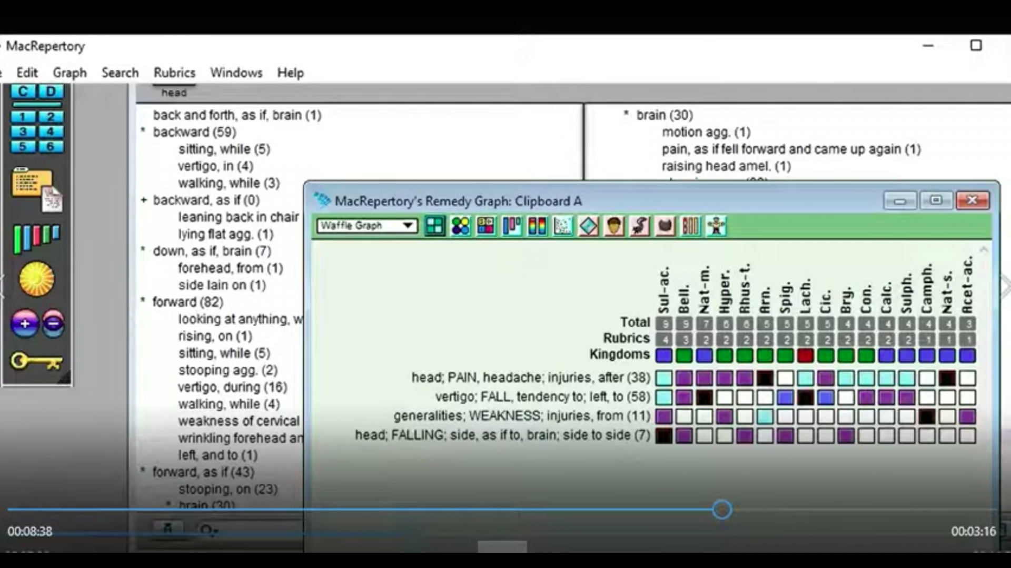Select the red vertical bars icon
Screen dimensions: 1011x568
pos(690,226)
